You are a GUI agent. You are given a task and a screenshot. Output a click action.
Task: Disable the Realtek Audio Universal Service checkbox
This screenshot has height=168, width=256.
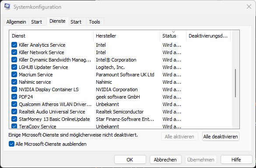(x=14, y=112)
